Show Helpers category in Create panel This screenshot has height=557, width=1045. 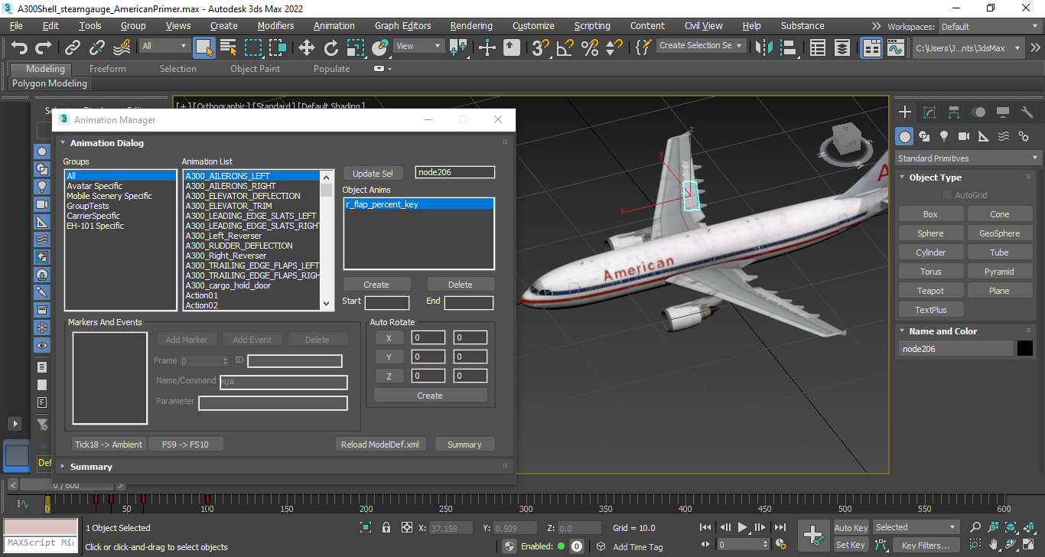[x=984, y=136]
